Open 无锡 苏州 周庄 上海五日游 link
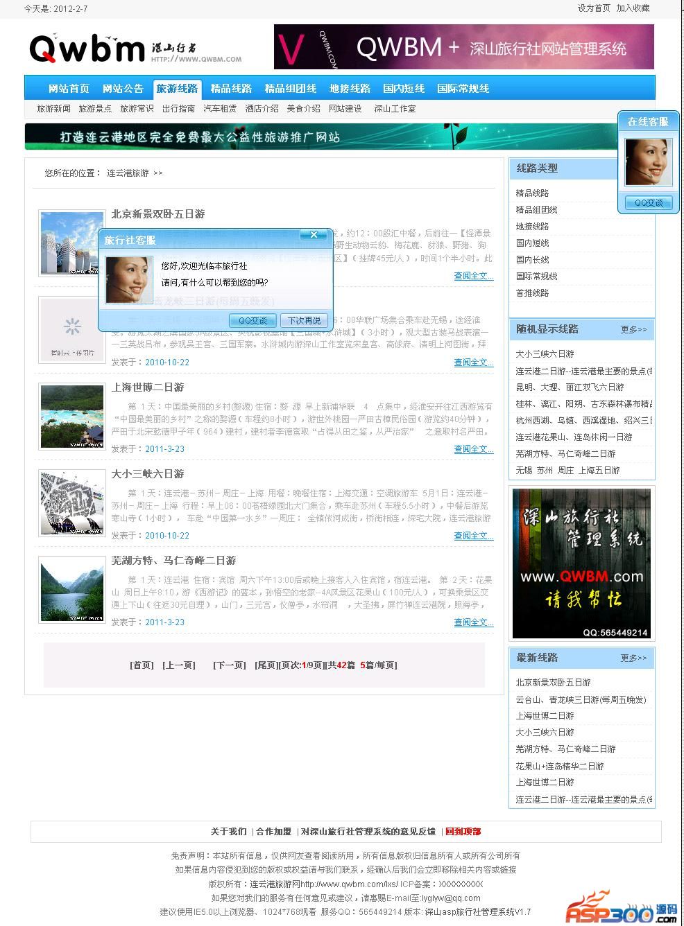 [567, 471]
